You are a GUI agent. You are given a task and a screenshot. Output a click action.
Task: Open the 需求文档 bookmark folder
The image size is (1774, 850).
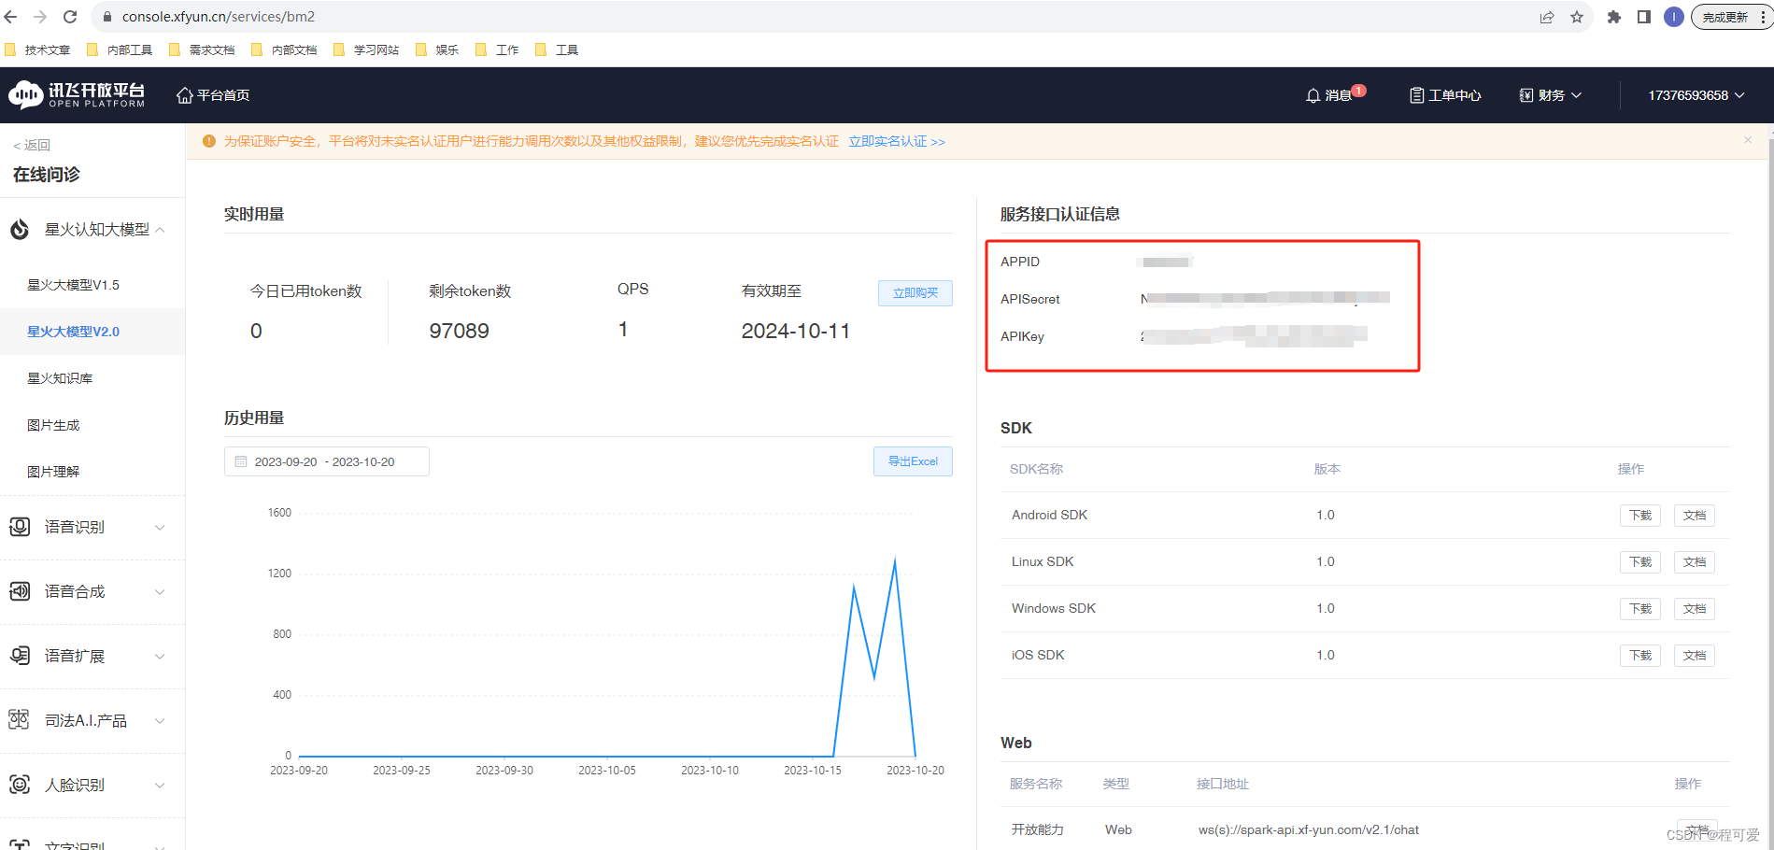click(202, 50)
